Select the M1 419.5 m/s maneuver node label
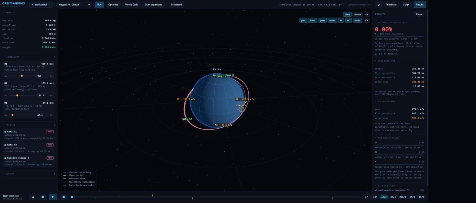Image resolution: width=476 pixels, height=203 pixels. [245, 99]
